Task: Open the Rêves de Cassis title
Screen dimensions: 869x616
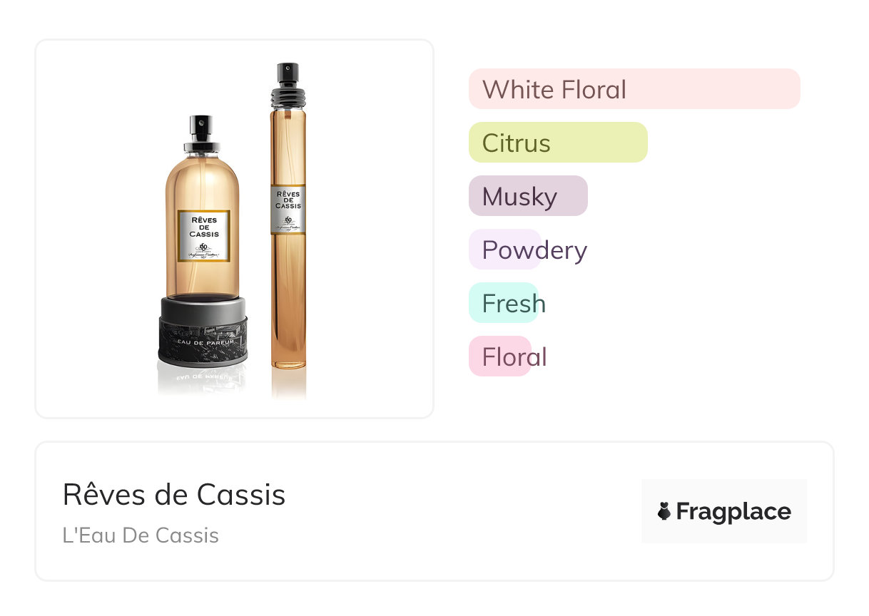Action: [x=174, y=494]
